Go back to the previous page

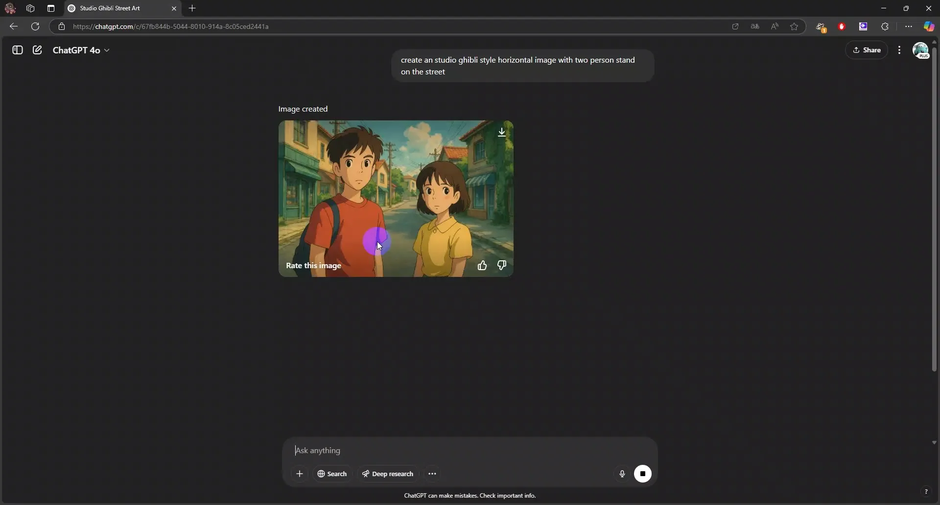coord(14,26)
